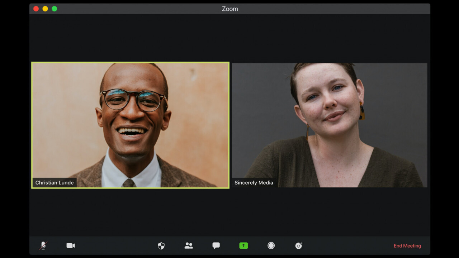Click the muted microphone icon
This screenshot has height=258, width=459.
tap(42, 245)
